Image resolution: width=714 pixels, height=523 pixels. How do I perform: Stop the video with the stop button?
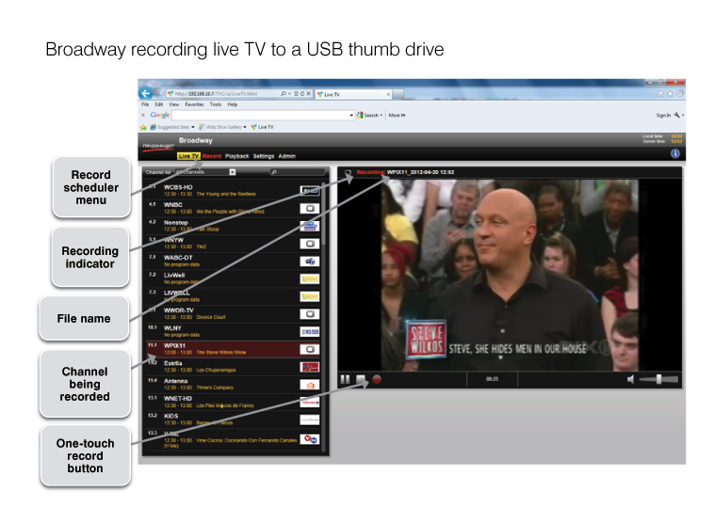coord(361,379)
